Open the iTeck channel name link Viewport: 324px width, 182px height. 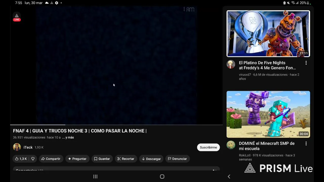pos(28,147)
